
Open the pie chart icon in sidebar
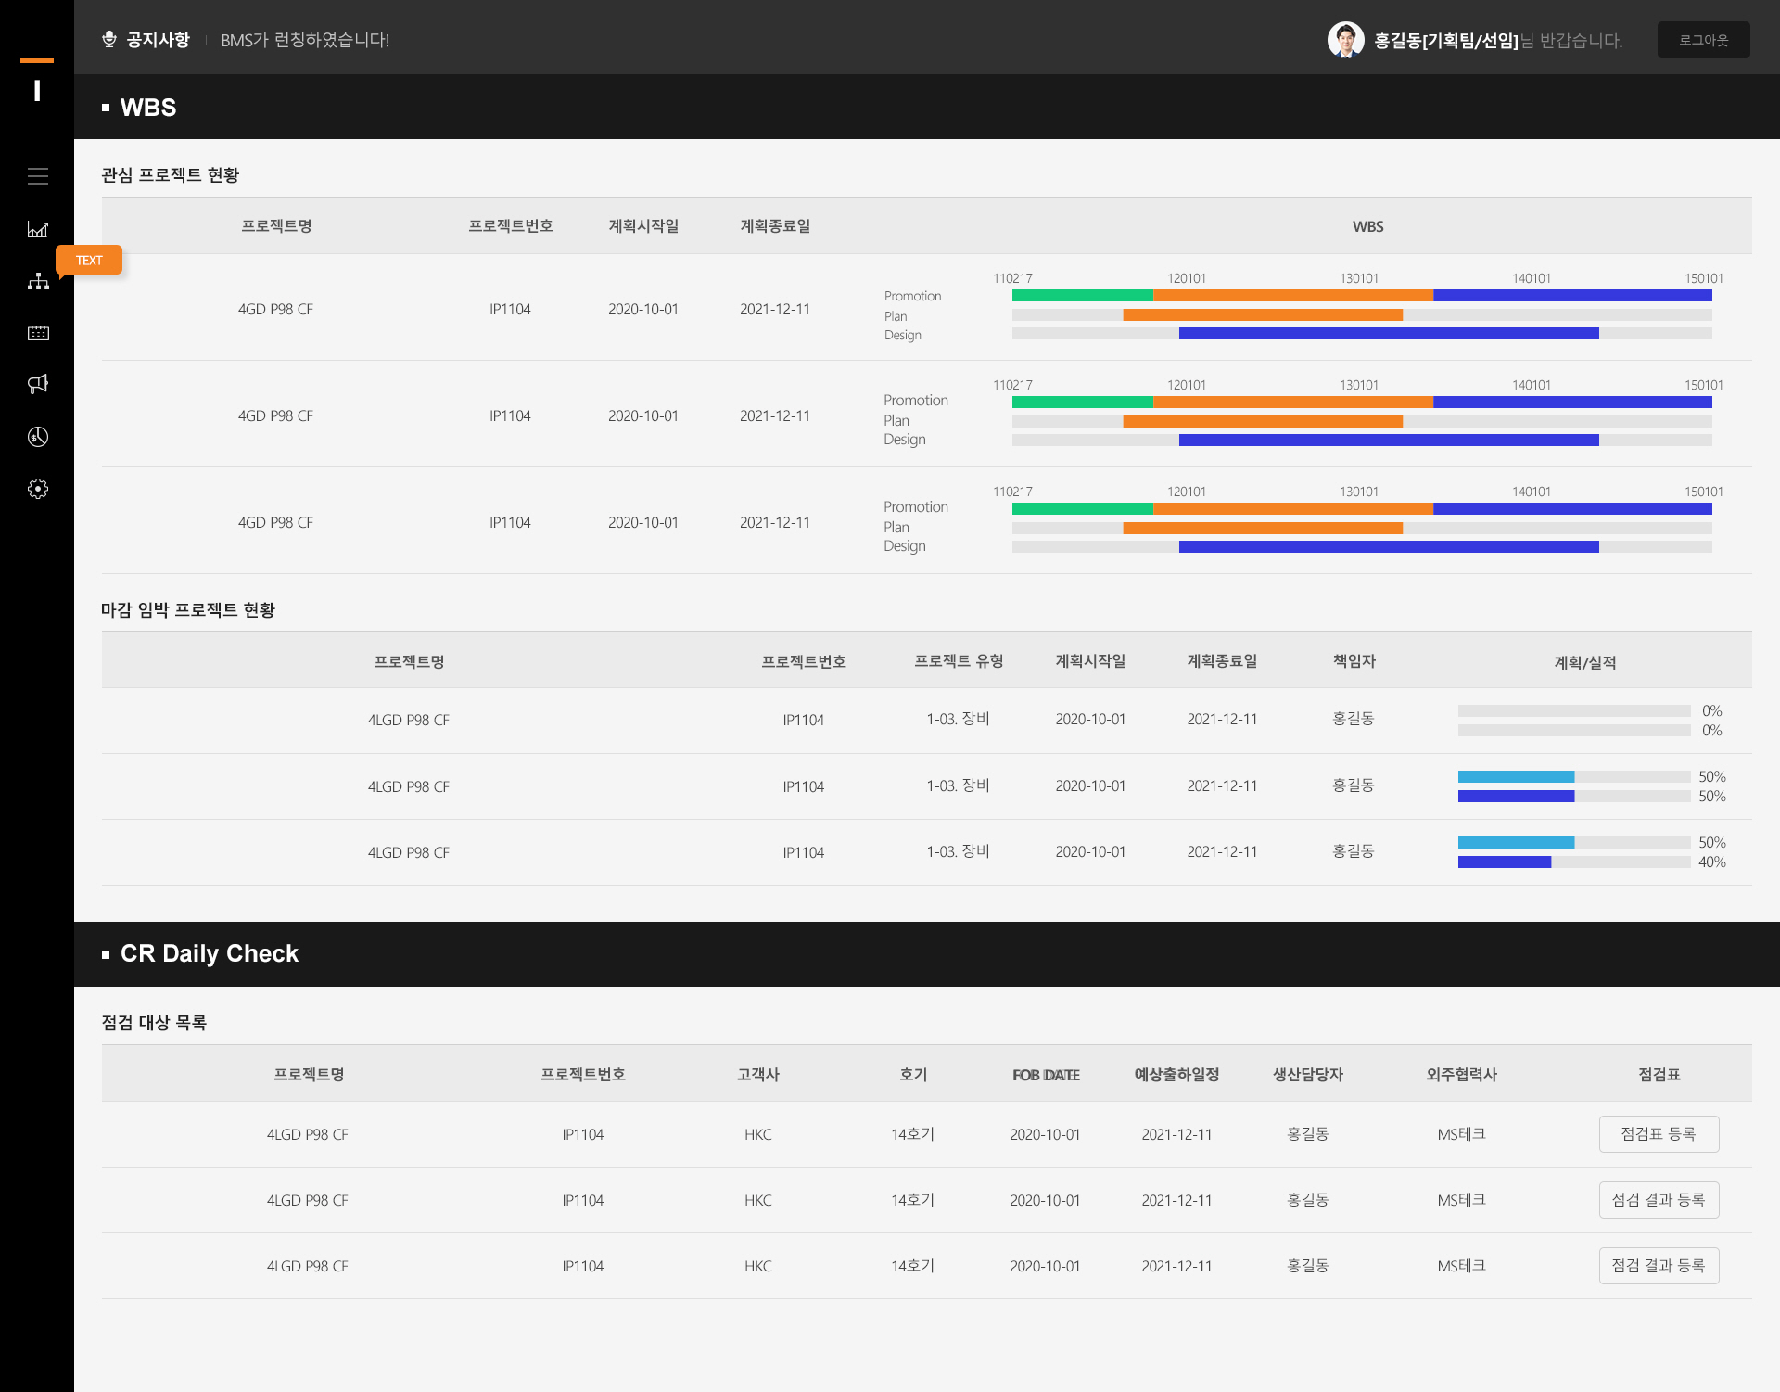click(38, 437)
